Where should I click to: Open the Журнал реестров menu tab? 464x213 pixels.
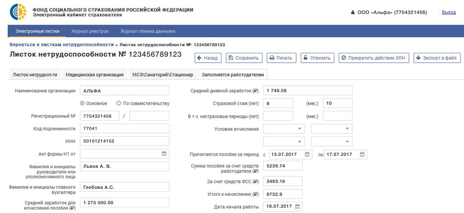[90, 31]
